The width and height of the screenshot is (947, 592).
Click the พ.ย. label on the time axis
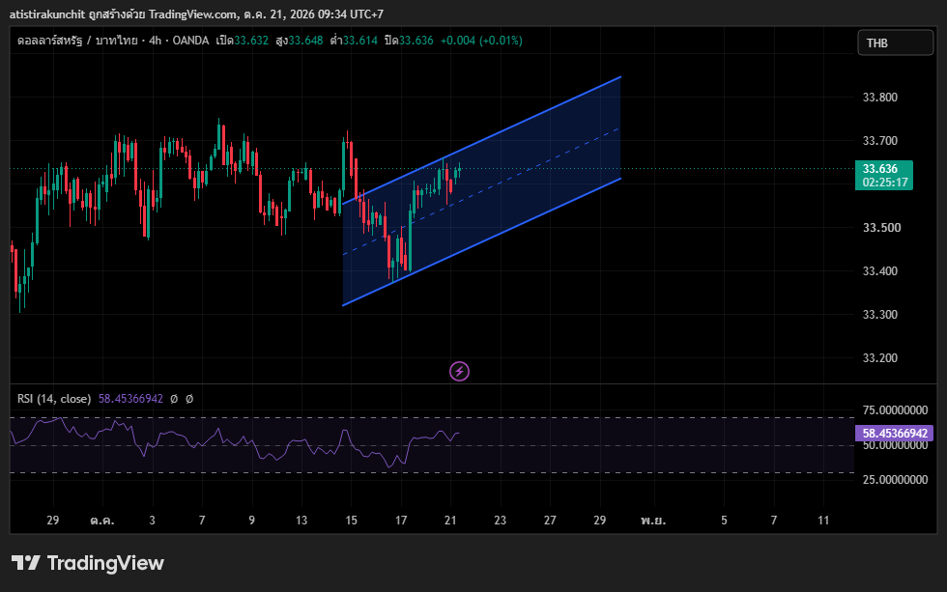pyautogui.click(x=653, y=521)
